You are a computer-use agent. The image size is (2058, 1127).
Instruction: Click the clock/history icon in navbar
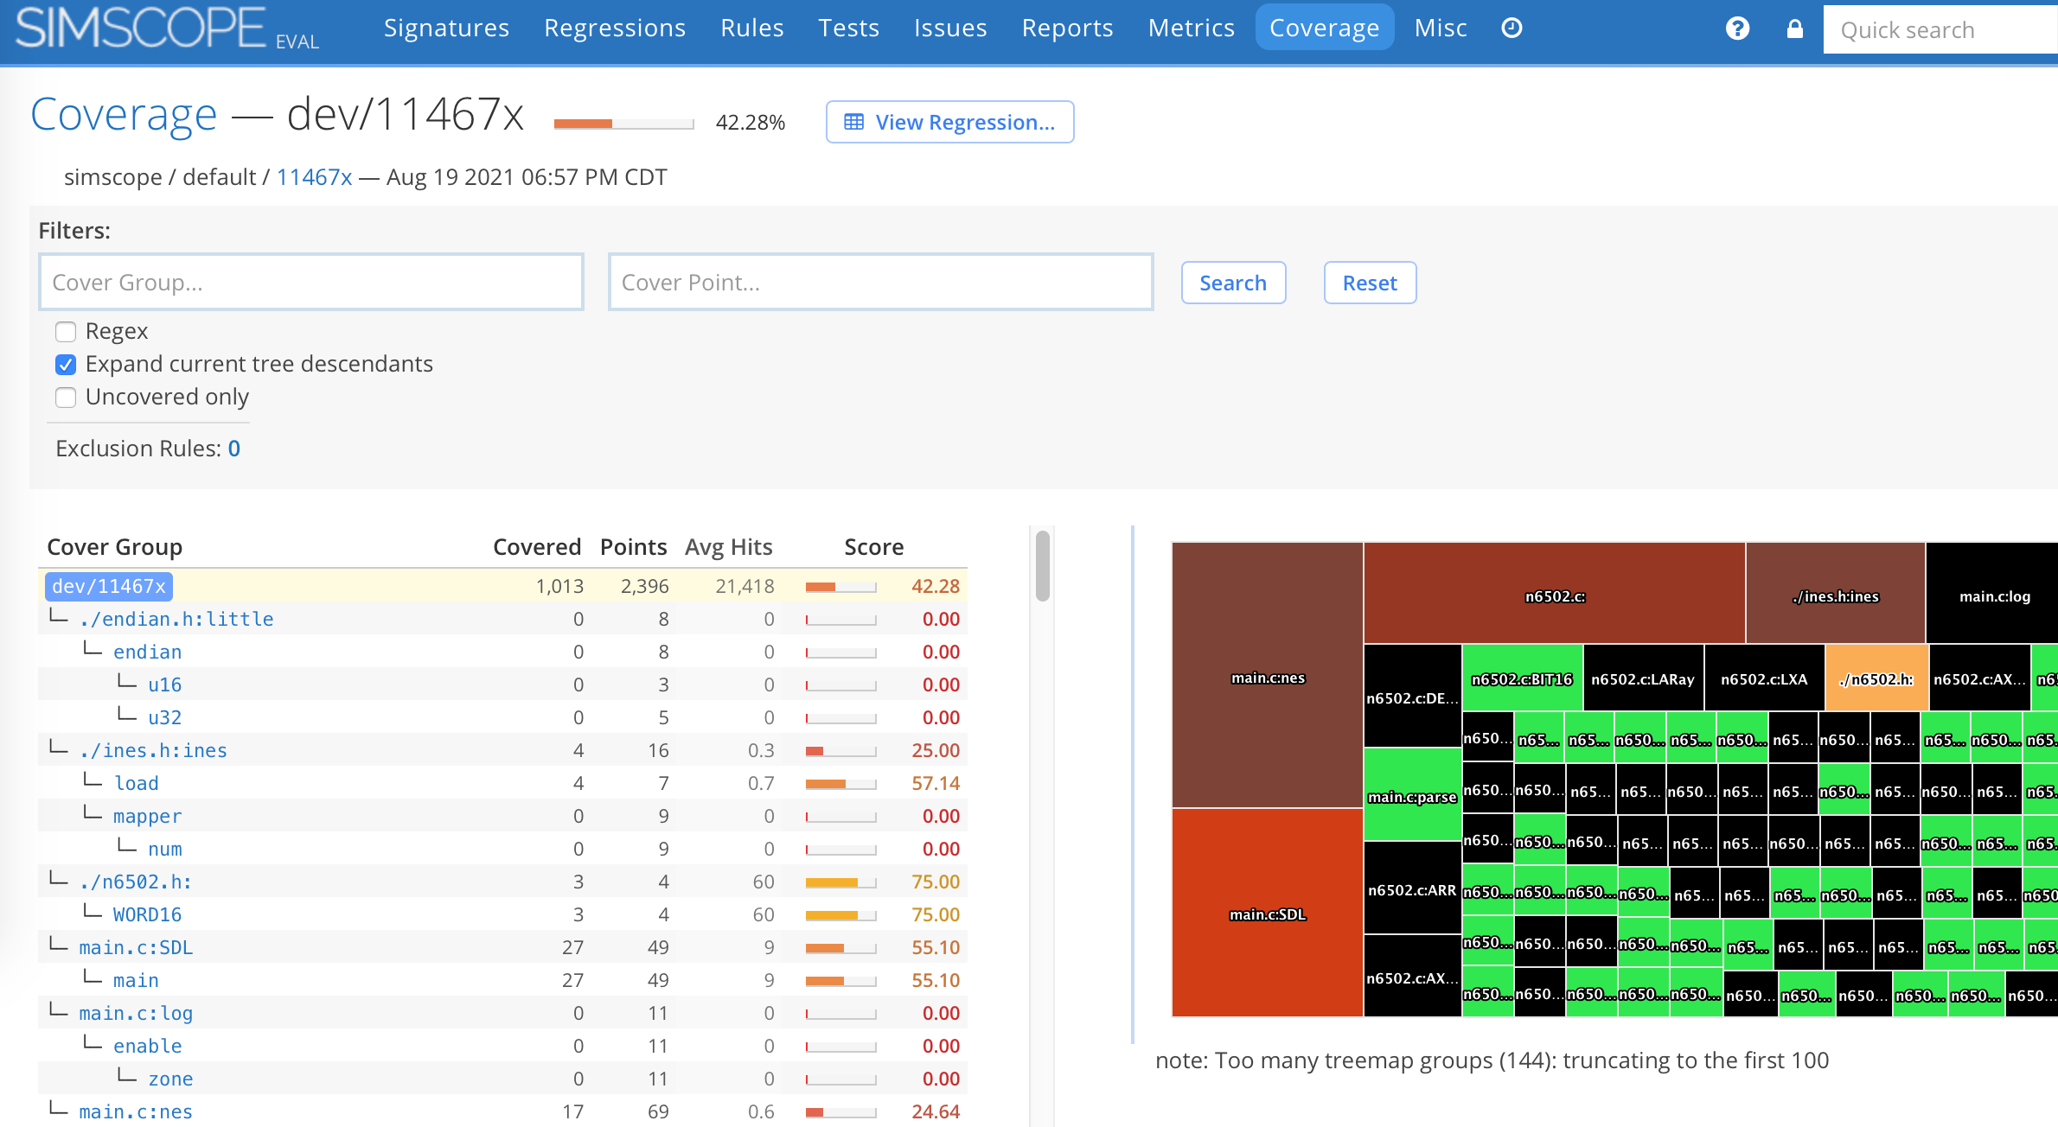click(x=1512, y=28)
